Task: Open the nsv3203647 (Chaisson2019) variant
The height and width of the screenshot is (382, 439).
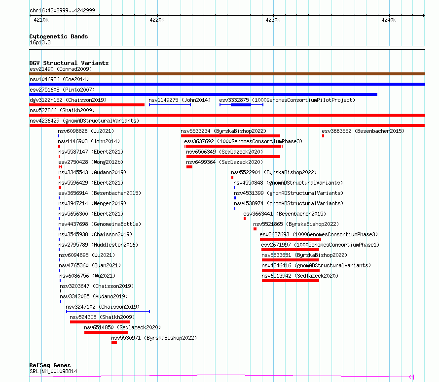Action: pos(97,286)
